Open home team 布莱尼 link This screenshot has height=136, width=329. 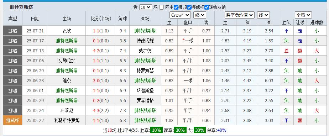(67, 110)
